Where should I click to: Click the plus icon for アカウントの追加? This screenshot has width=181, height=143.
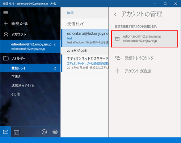[x=118, y=71]
